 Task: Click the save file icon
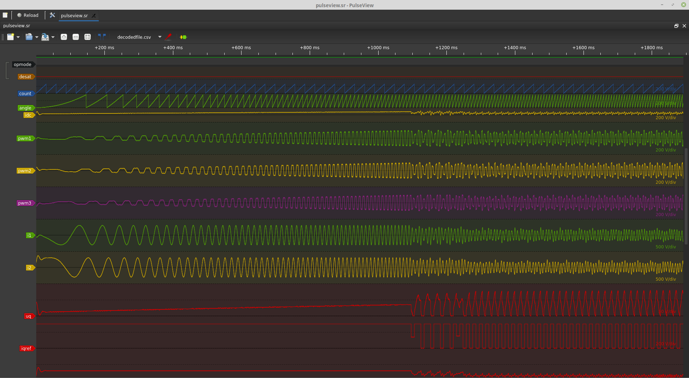(45, 37)
